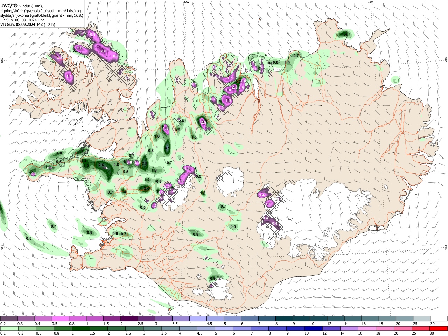This screenshot has width=448, height=336.
Task: Click the sleet/snow legend swatch starting at 0.2
Action: tap(9, 319)
